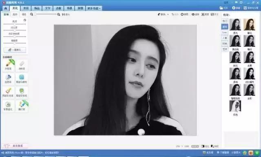Viewport: 261px width, 157px height.
Task: Select the 时尚 (Fashion) effects category
Action: (x=225, y=44)
